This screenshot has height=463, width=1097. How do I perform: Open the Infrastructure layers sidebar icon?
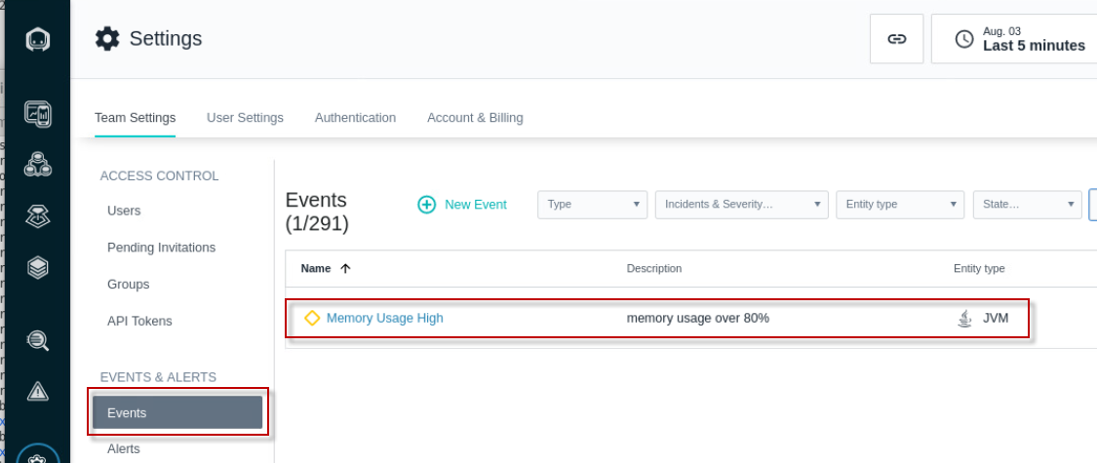point(38,267)
